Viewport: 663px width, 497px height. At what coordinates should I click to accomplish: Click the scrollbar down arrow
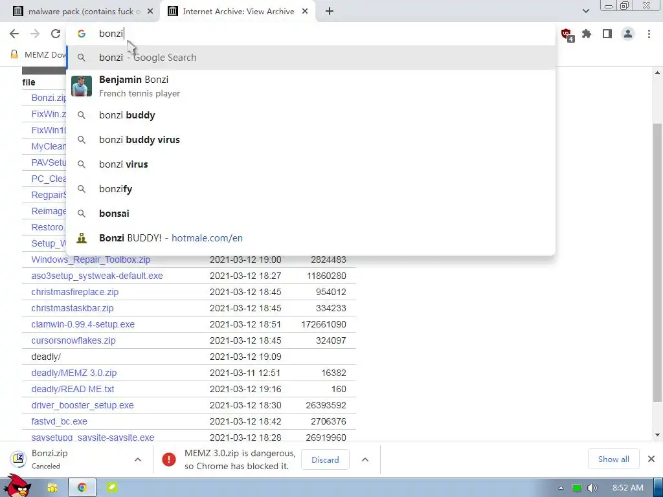click(x=657, y=435)
